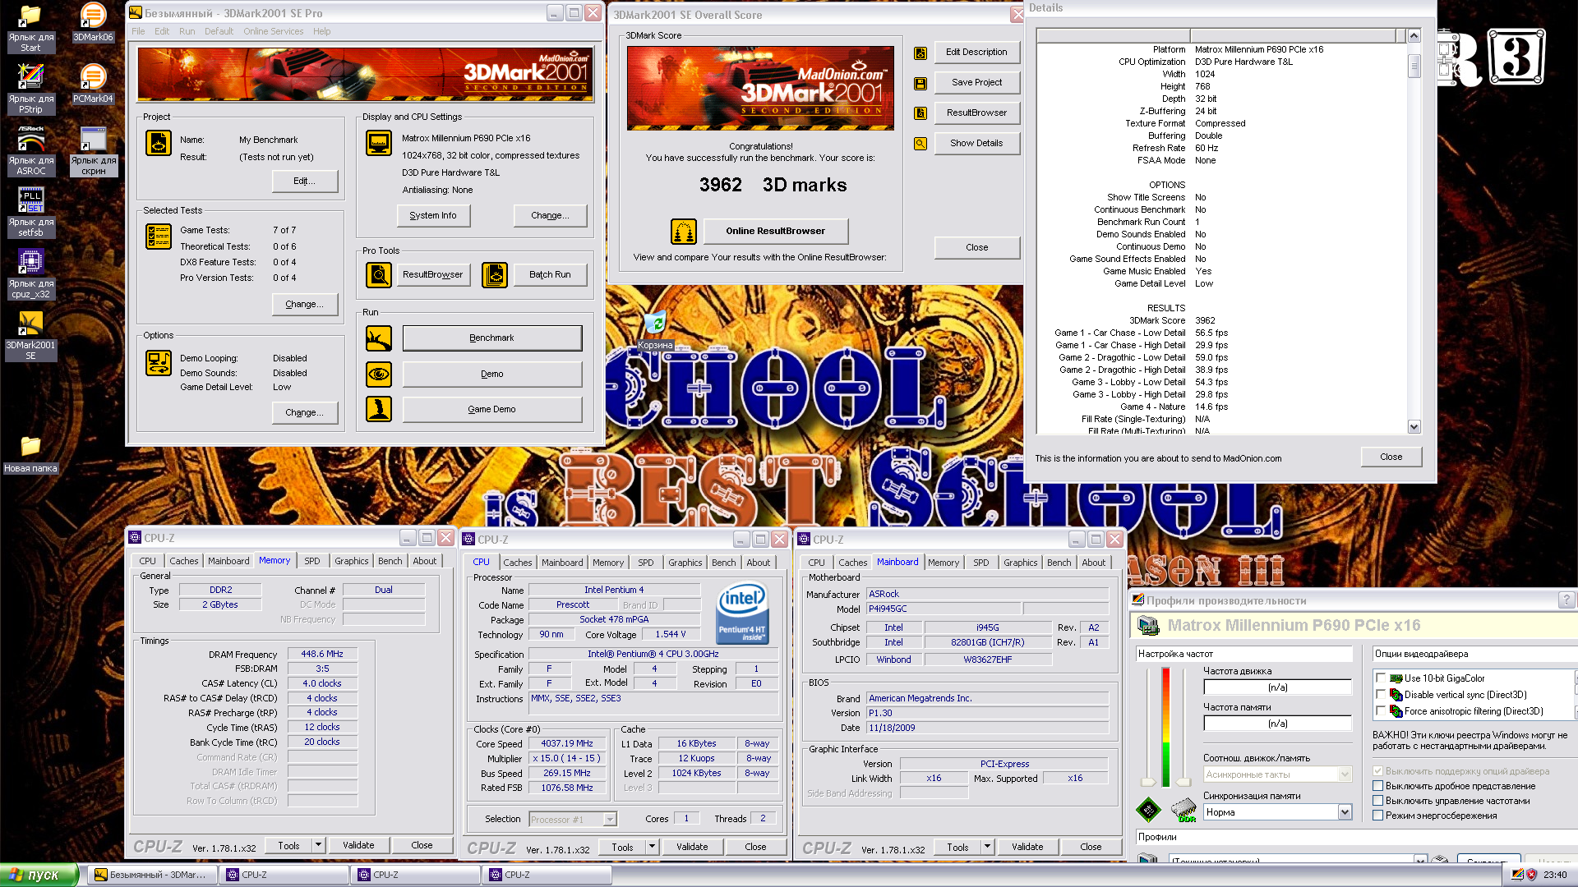Click the Batch Run button
The height and width of the screenshot is (887, 1578).
pyautogui.click(x=550, y=274)
